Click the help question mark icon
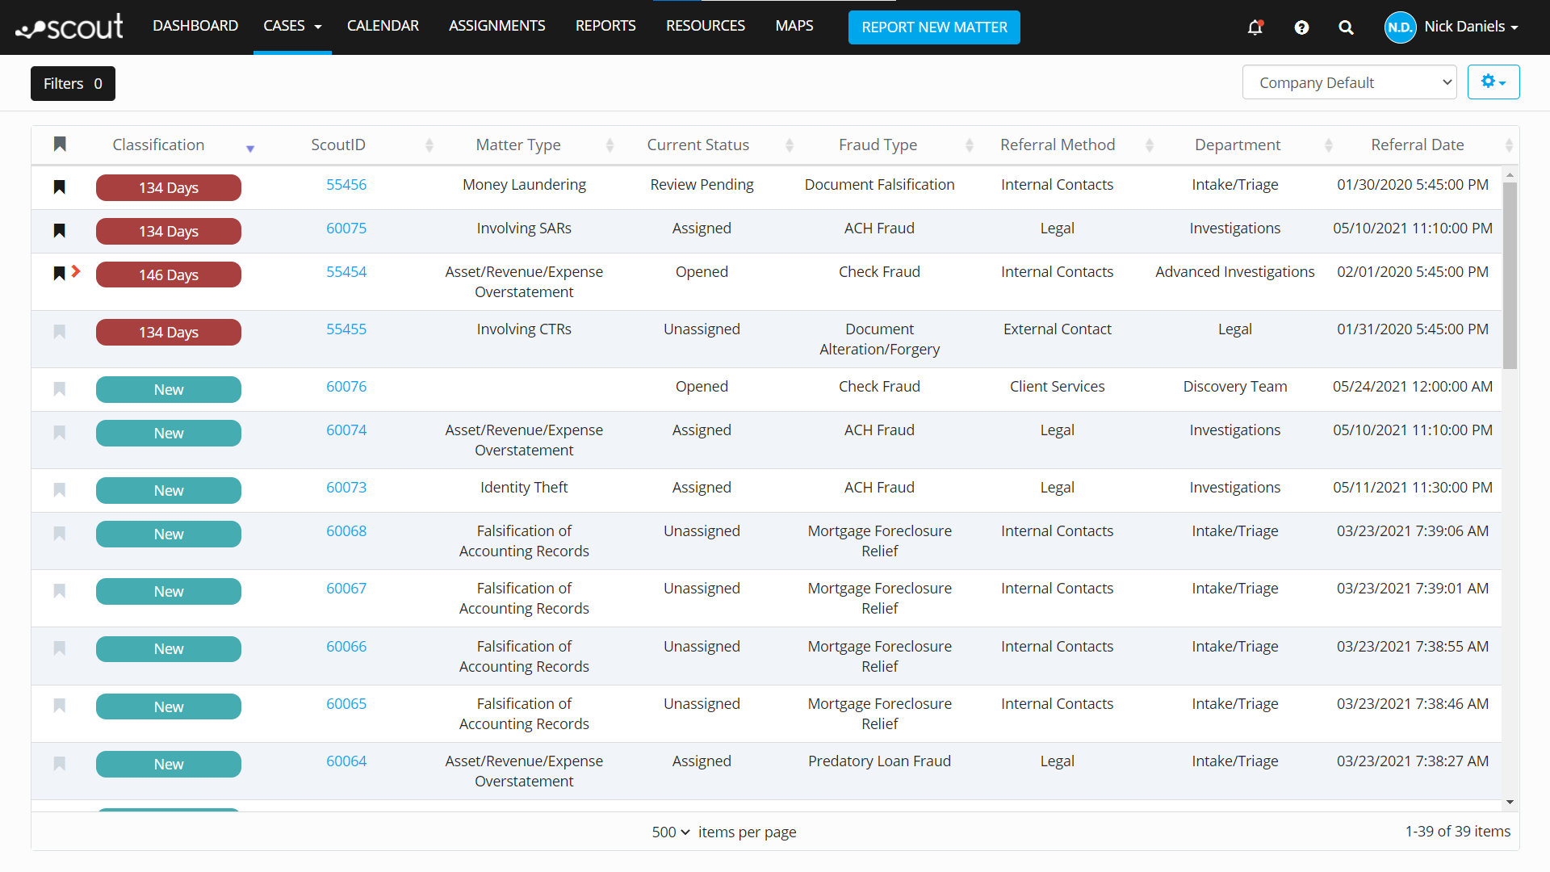1550x872 pixels. click(1301, 27)
